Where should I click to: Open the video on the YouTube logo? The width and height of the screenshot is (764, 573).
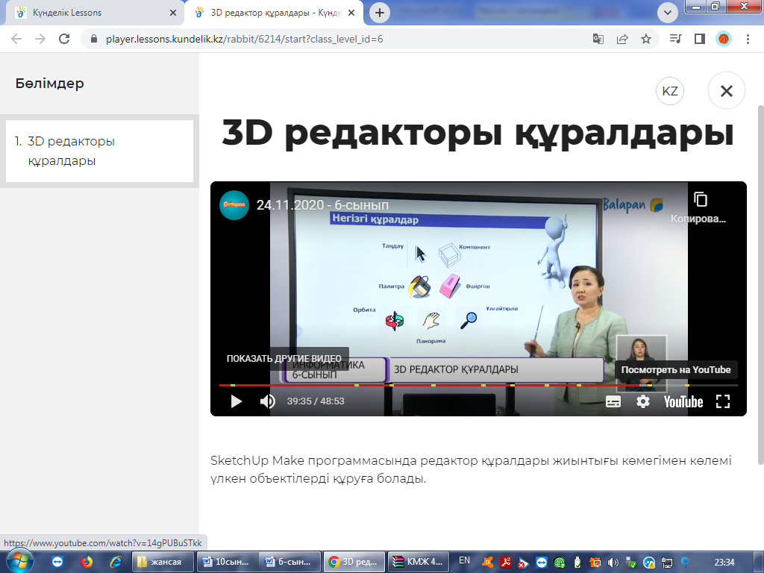click(683, 401)
